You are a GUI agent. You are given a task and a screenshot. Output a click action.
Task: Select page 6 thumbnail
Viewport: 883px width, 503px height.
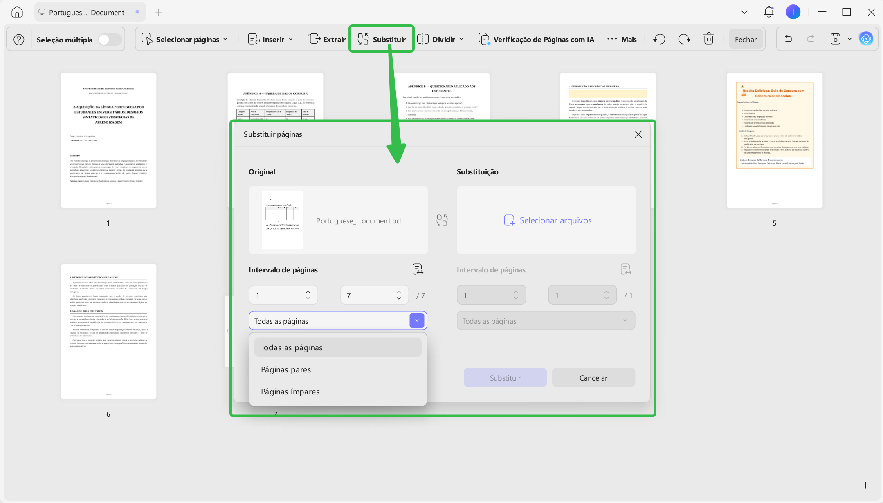(108, 332)
